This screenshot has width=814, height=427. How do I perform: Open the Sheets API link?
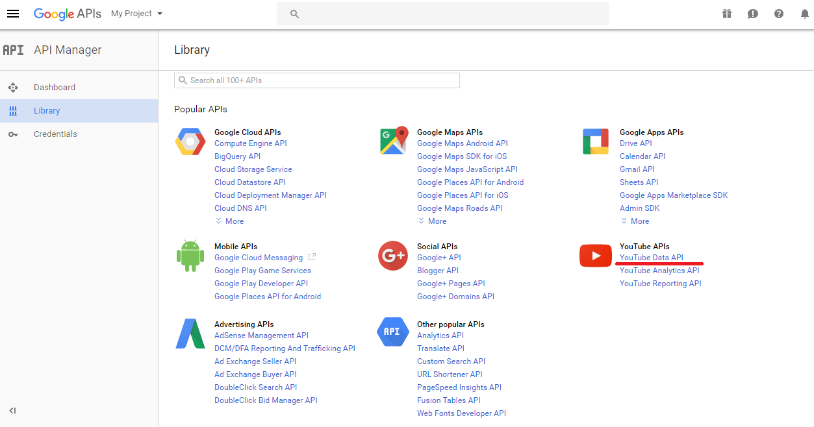point(639,182)
